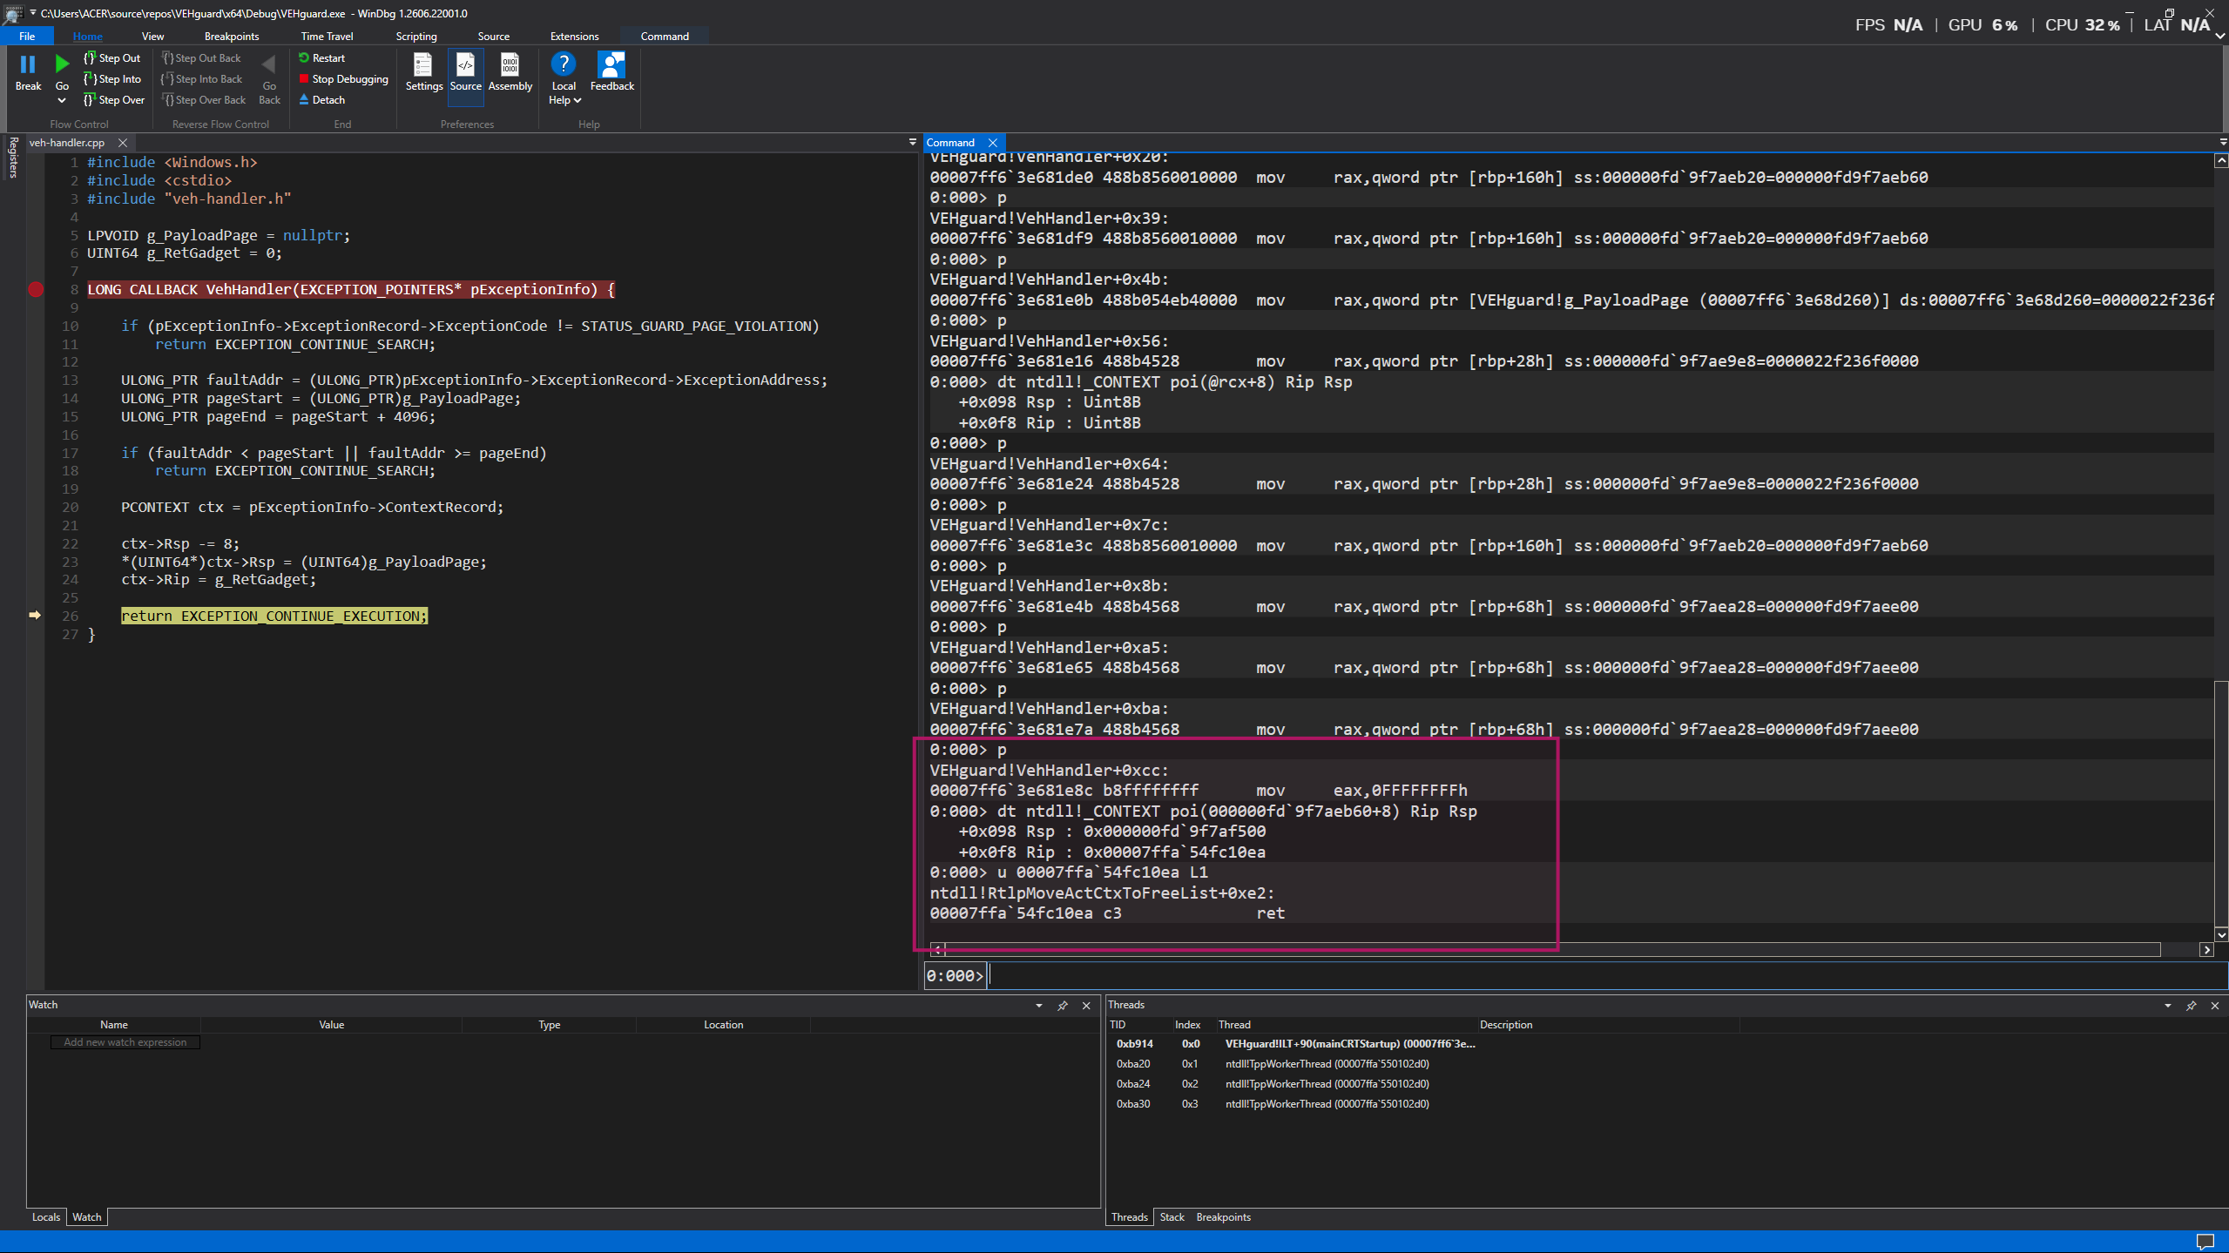Viewport: 2229px width, 1253px height.
Task: Select the View ribbon tab
Action: (x=152, y=36)
